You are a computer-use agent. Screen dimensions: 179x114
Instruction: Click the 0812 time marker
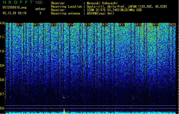pyautogui.click(x=36, y=25)
